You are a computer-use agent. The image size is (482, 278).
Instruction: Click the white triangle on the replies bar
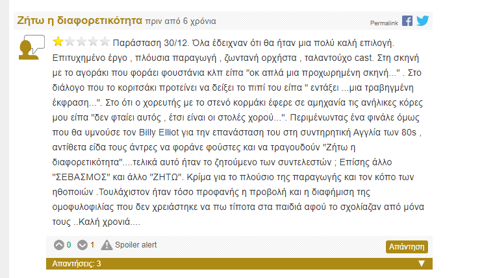(x=422, y=264)
